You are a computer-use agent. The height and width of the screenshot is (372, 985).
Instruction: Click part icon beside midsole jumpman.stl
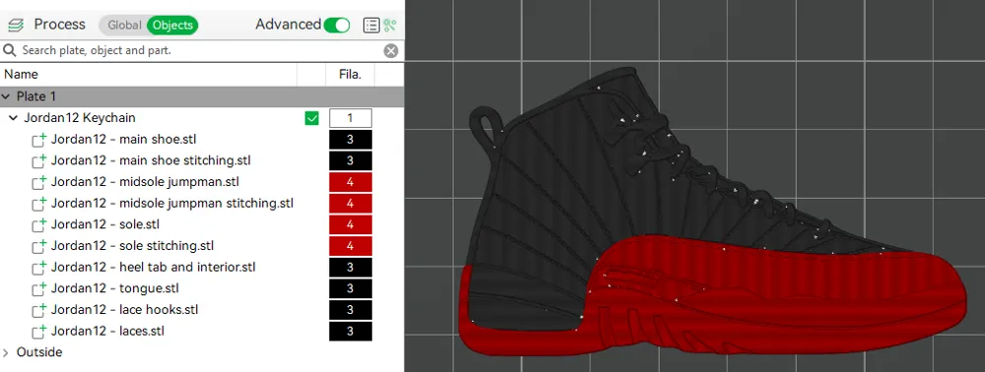click(x=39, y=182)
